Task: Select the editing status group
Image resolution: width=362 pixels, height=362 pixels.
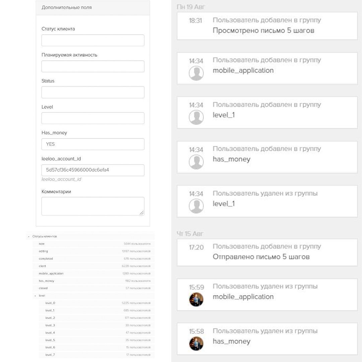Action: [x=44, y=251]
